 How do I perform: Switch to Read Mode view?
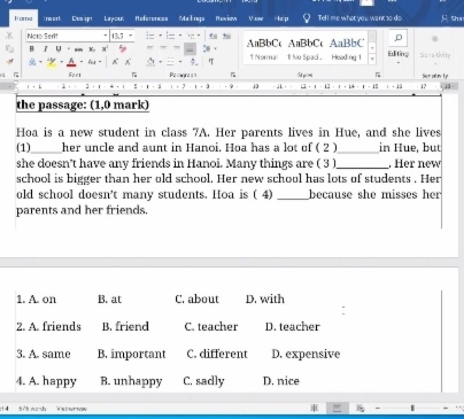pyautogui.click(x=314, y=408)
